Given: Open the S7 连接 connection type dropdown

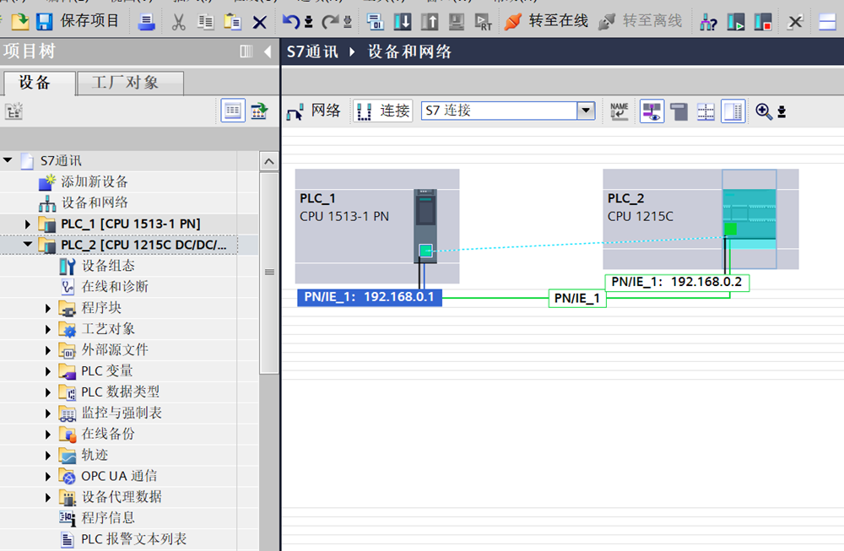Looking at the screenshot, I should [586, 111].
